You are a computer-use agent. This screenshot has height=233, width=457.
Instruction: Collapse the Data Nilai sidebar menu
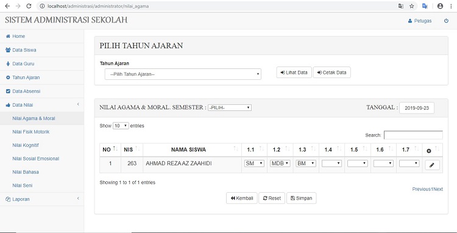[42, 105]
